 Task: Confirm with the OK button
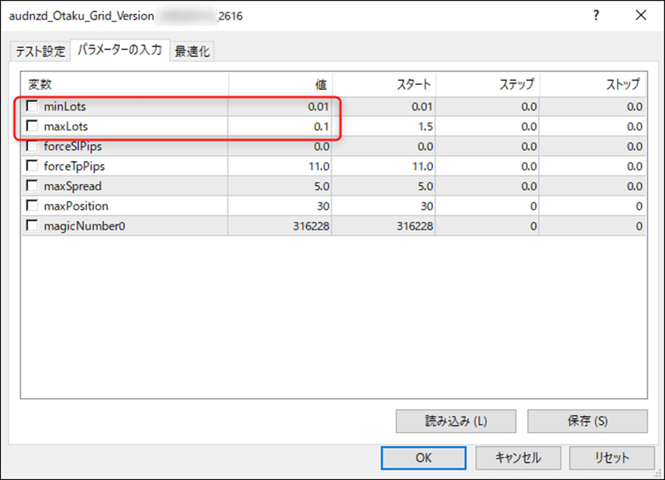423,457
